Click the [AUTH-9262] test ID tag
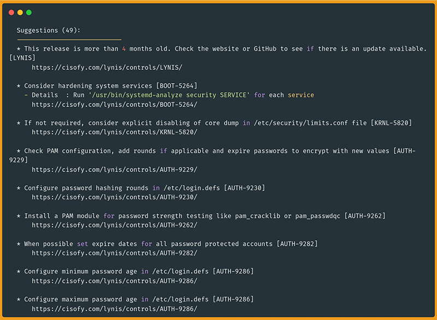437x320 pixels. (x=365, y=216)
